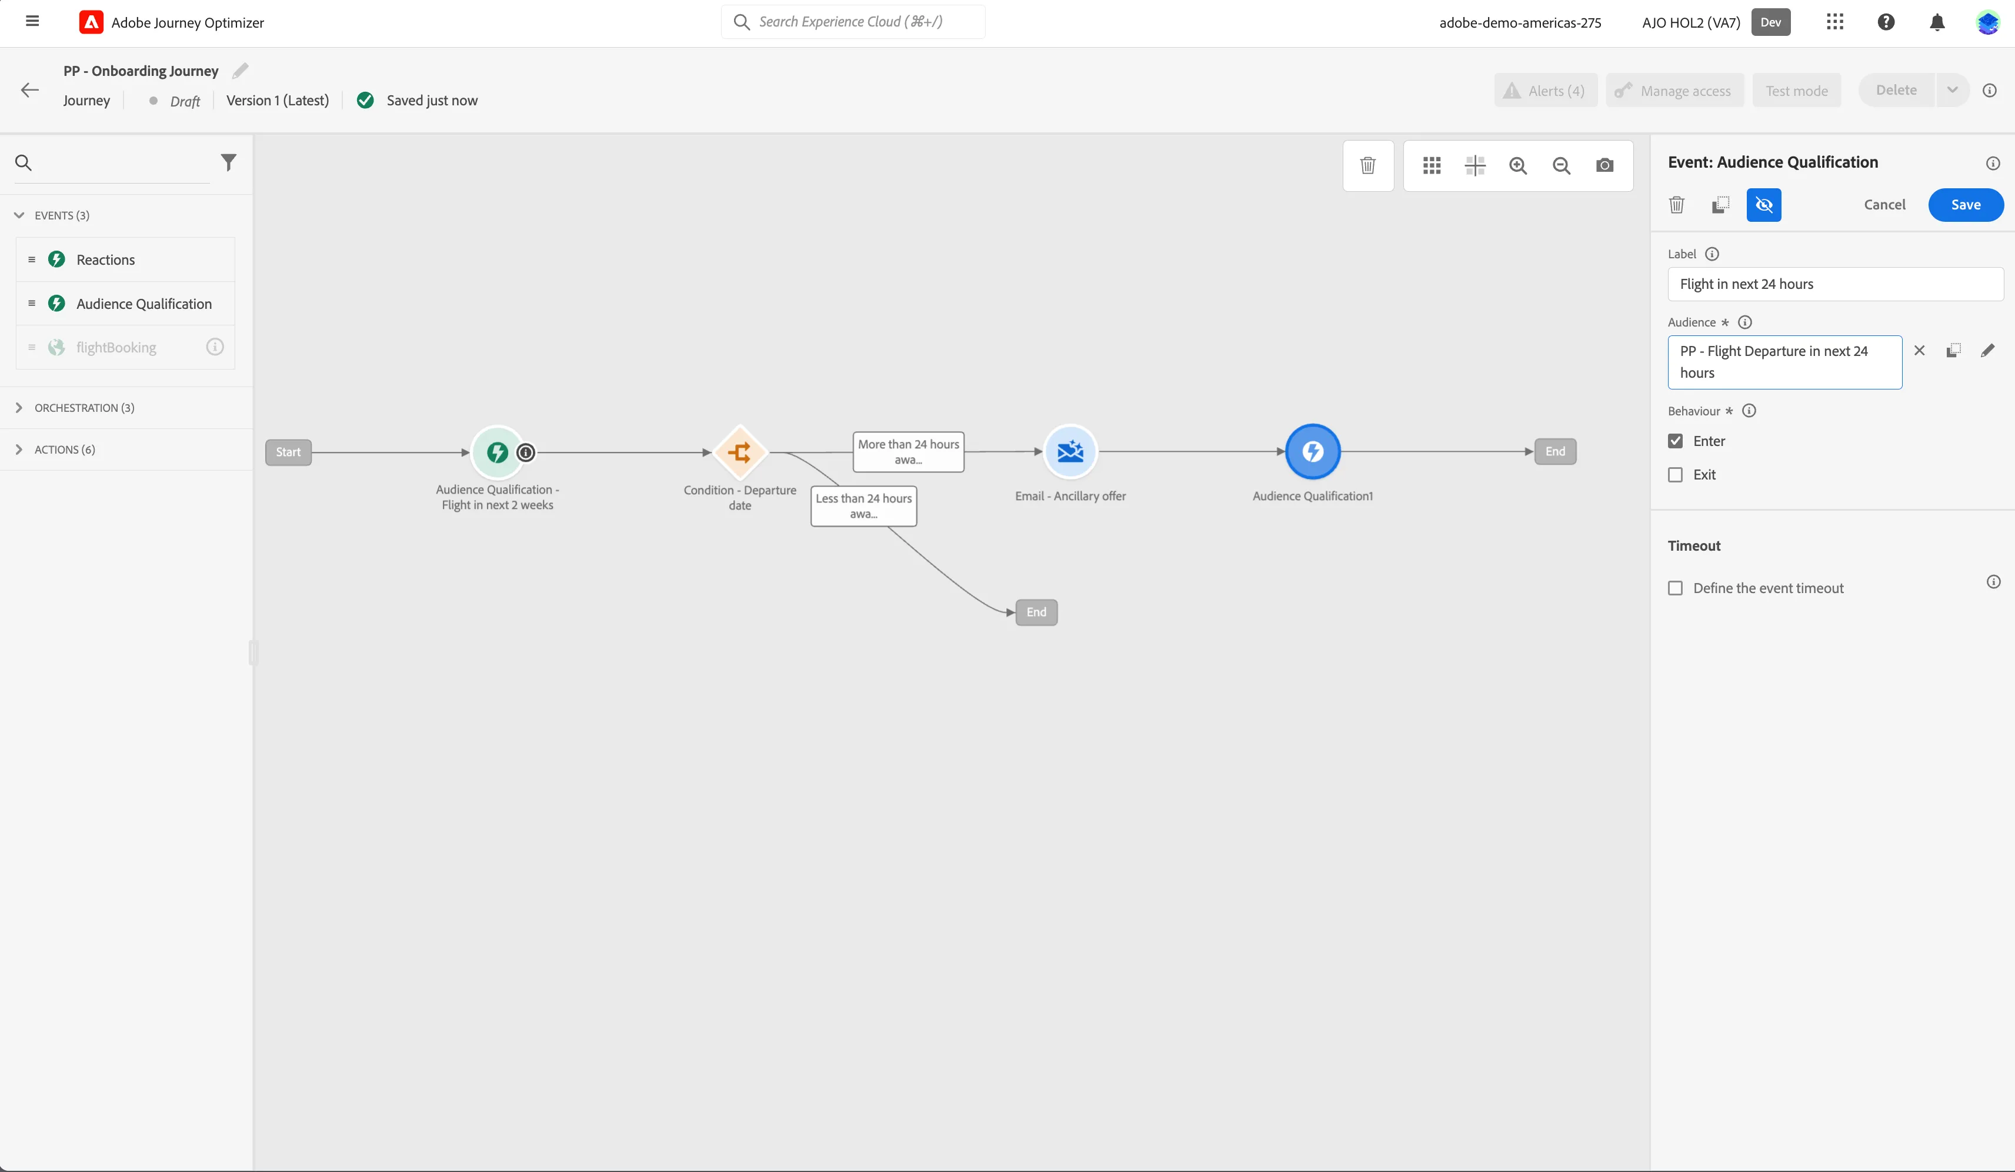
Task: Click the Adobe logo icon
Action: click(91, 22)
